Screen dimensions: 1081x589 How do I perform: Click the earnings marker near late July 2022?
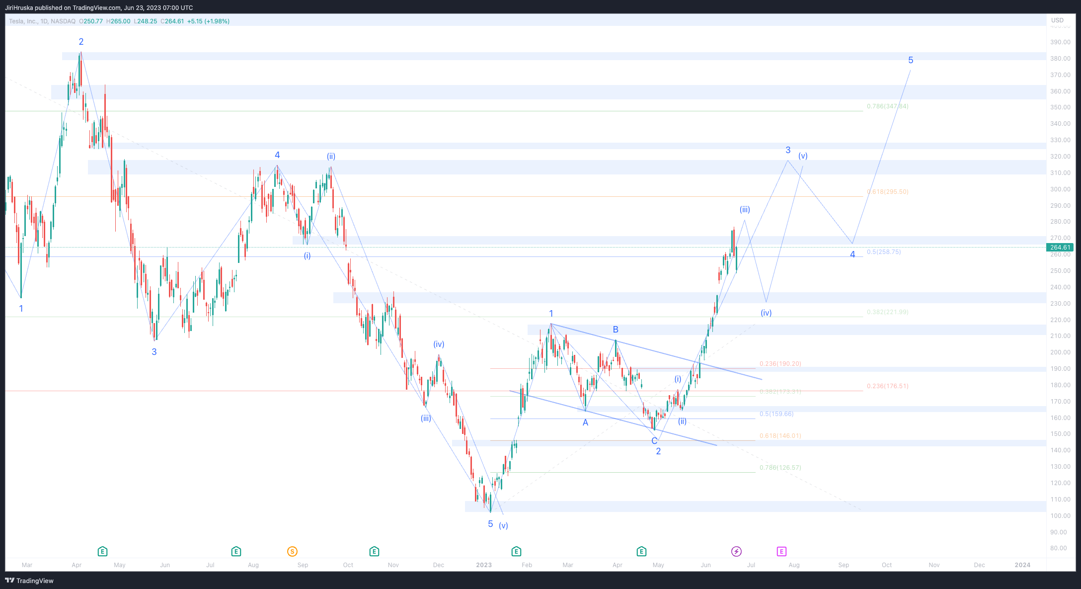pos(236,551)
